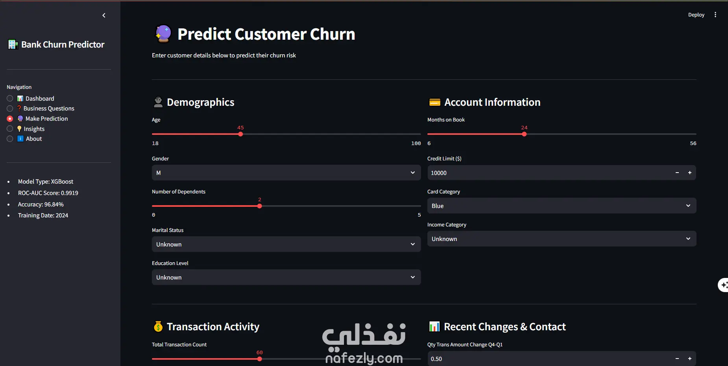The width and height of the screenshot is (728, 366).
Task: Click into the Credit Limit input field
Action: click(x=549, y=173)
